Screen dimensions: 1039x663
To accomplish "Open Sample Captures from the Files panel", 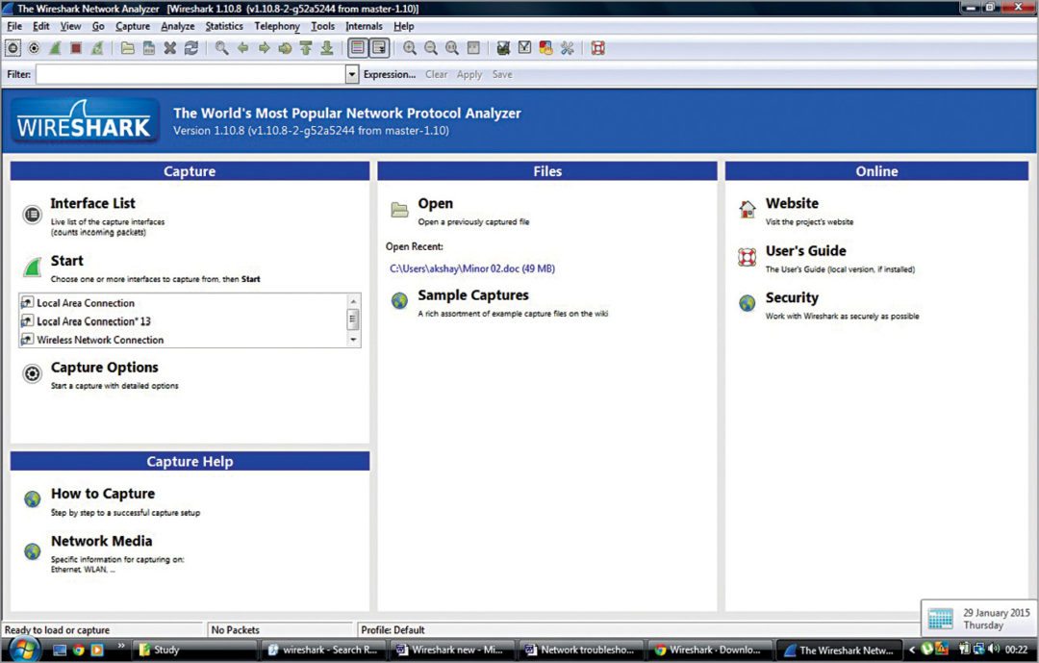I will tap(472, 295).
